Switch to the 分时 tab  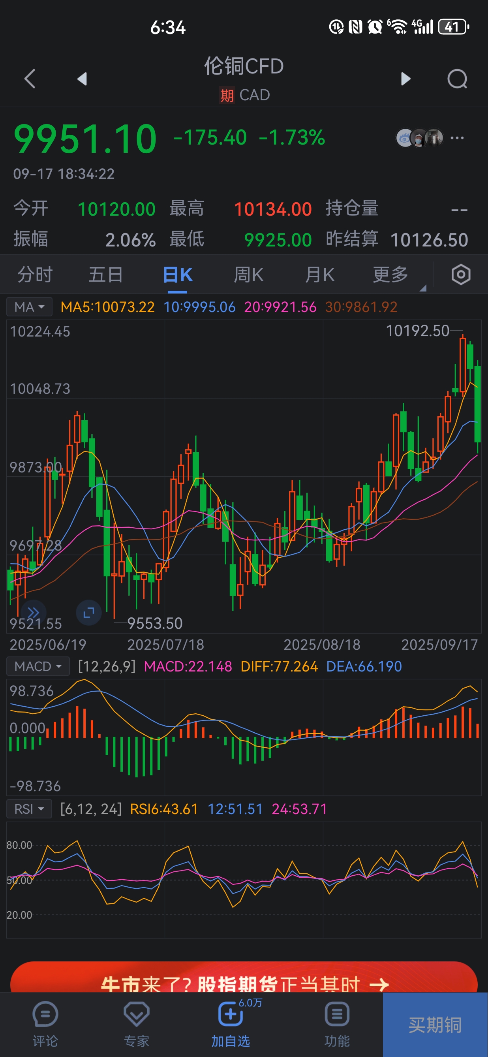pos(35,275)
